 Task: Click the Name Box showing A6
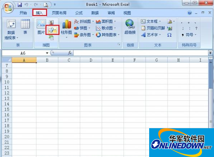[23, 53]
